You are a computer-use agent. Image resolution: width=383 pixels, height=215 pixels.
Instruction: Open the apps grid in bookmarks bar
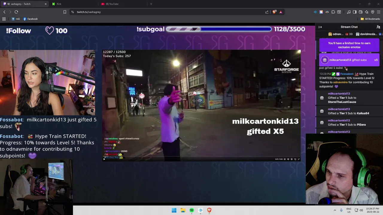[x=4, y=19]
